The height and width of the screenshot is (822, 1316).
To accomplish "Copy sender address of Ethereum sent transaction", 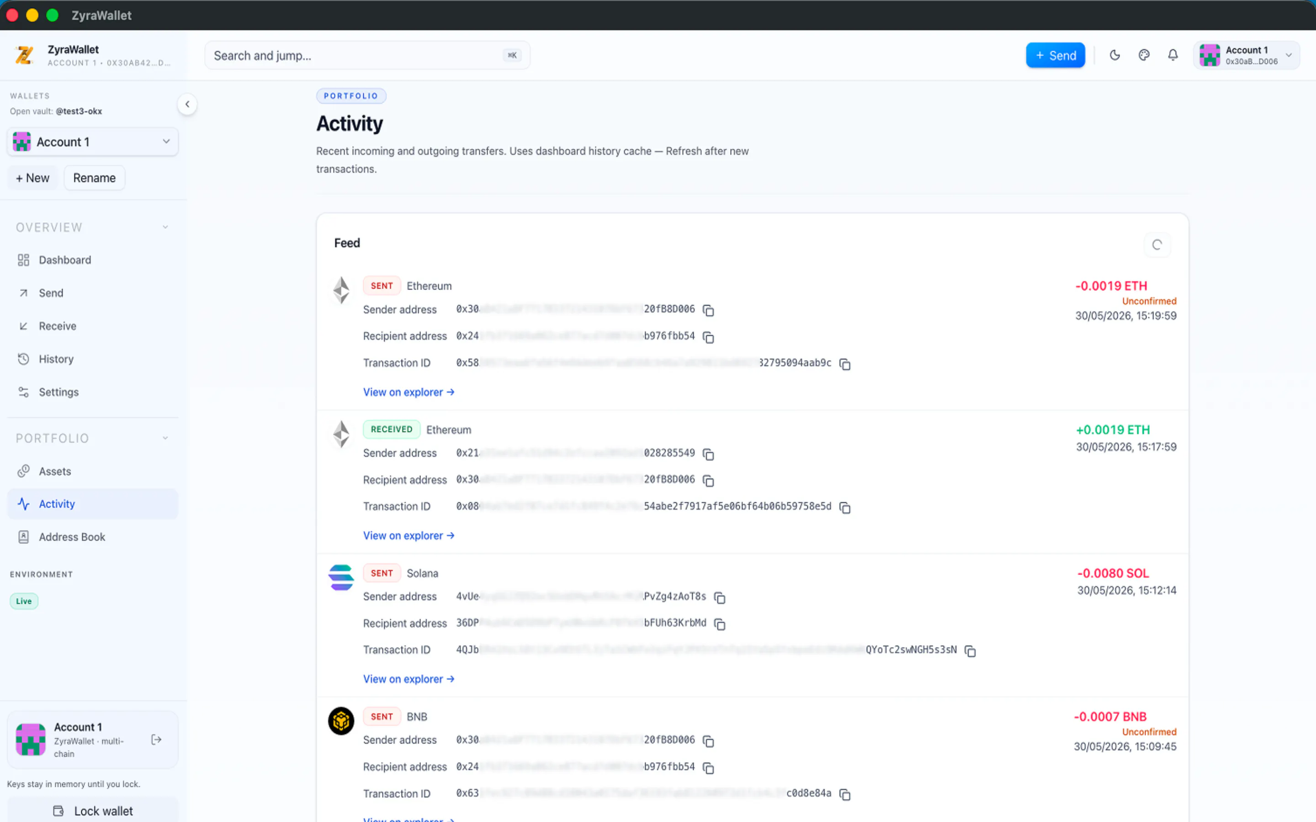I will click(x=708, y=310).
